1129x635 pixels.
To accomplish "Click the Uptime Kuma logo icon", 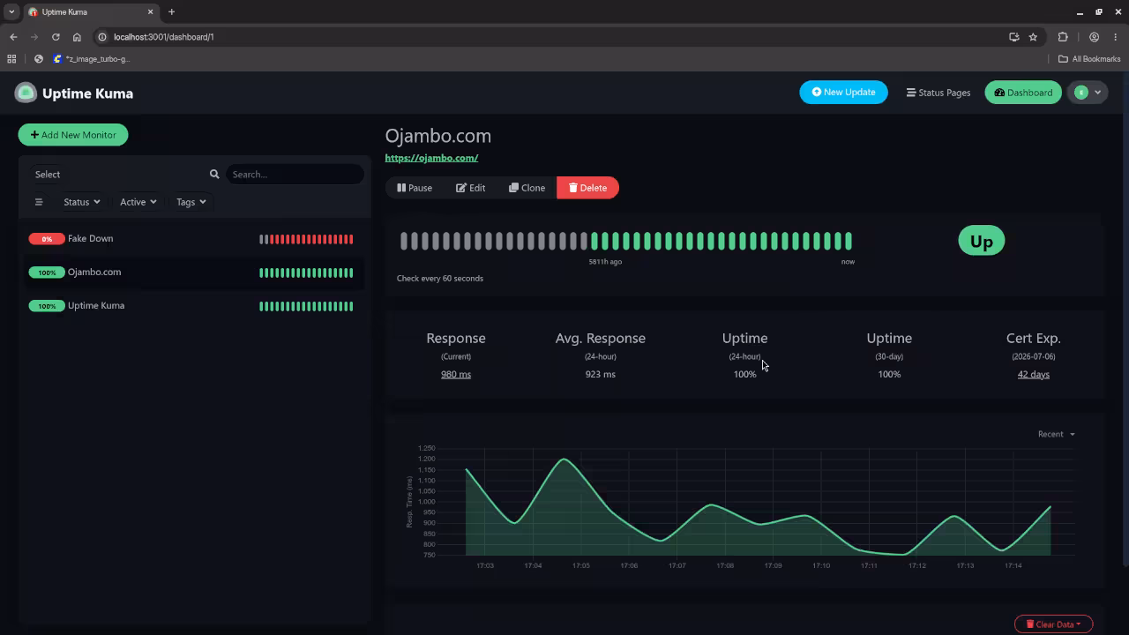I will tap(26, 93).
